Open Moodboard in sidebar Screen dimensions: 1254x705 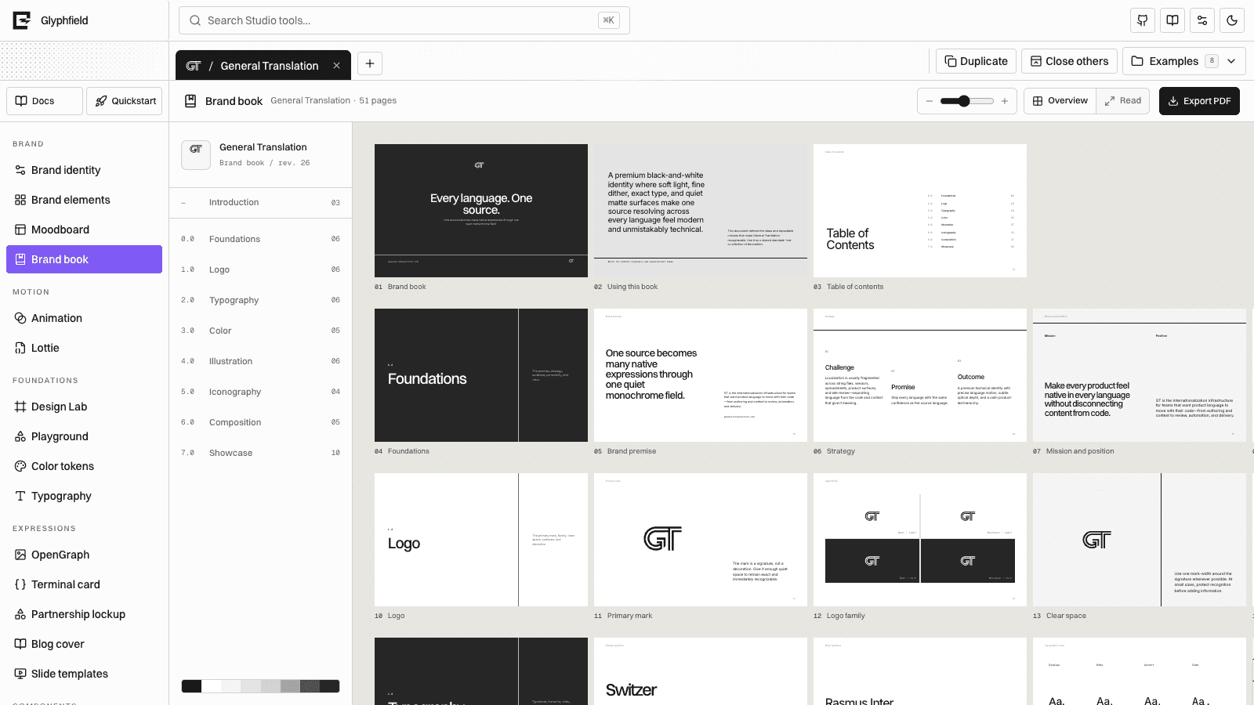pos(85,230)
